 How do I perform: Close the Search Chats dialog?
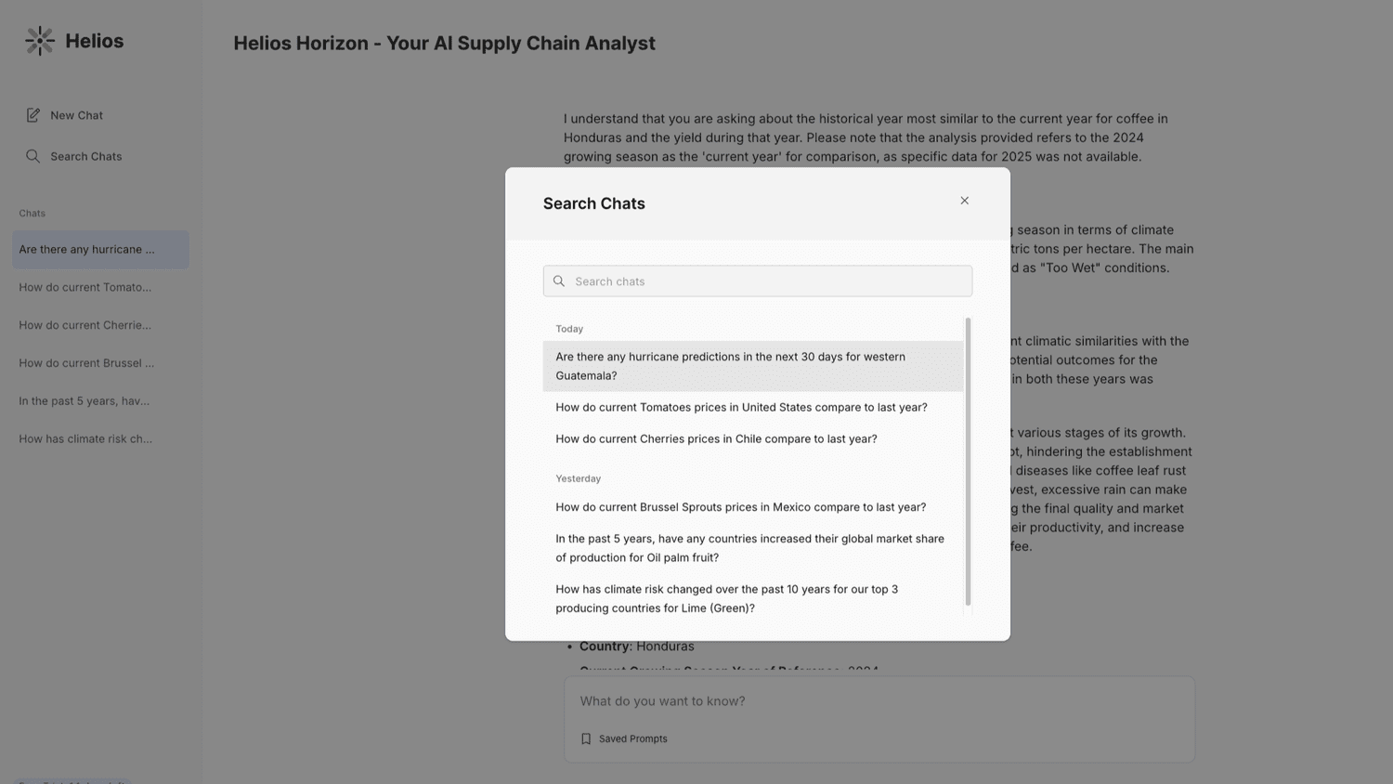coord(964,201)
